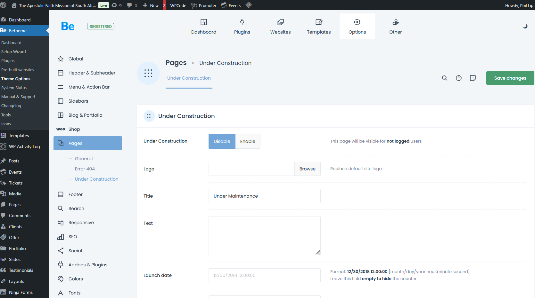
Task: Open the Colors options section
Action: click(76, 279)
